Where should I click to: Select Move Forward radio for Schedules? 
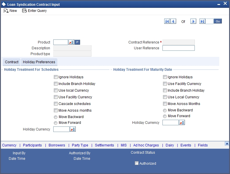tap(56, 123)
